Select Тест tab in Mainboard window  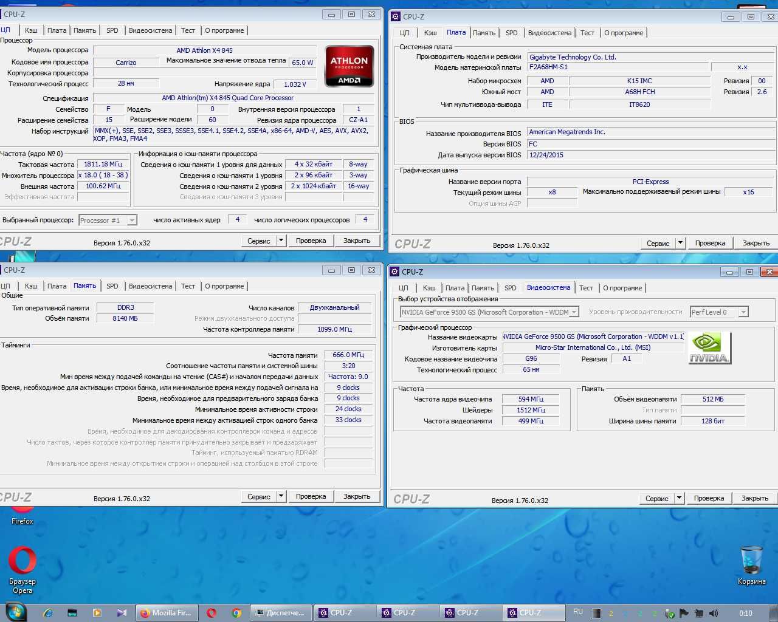[587, 33]
